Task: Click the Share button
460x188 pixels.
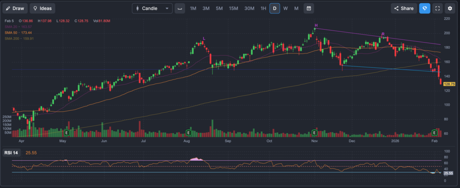Action: [403, 8]
